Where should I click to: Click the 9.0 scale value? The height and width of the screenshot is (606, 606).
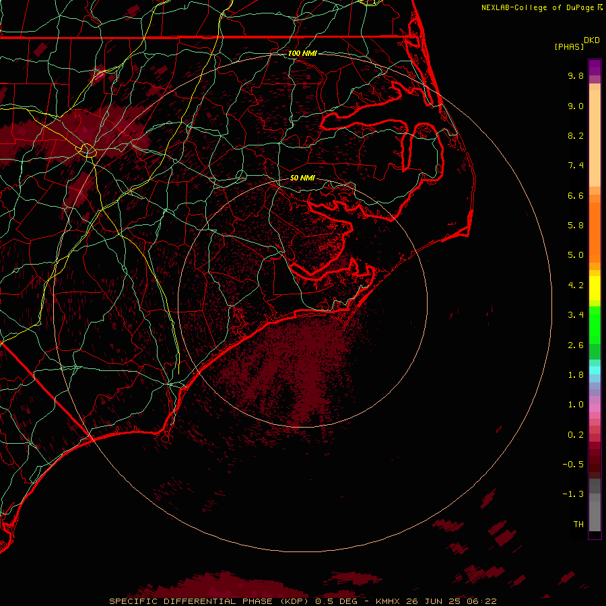pyautogui.click(x=576, y=106)
